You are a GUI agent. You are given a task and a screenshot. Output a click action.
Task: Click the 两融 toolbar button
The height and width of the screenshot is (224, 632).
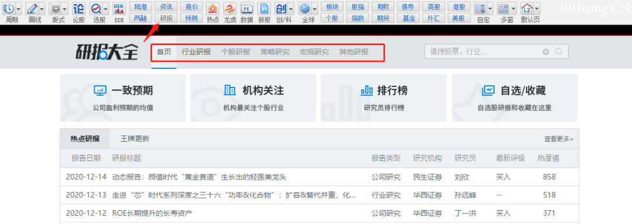click(140, 18)
